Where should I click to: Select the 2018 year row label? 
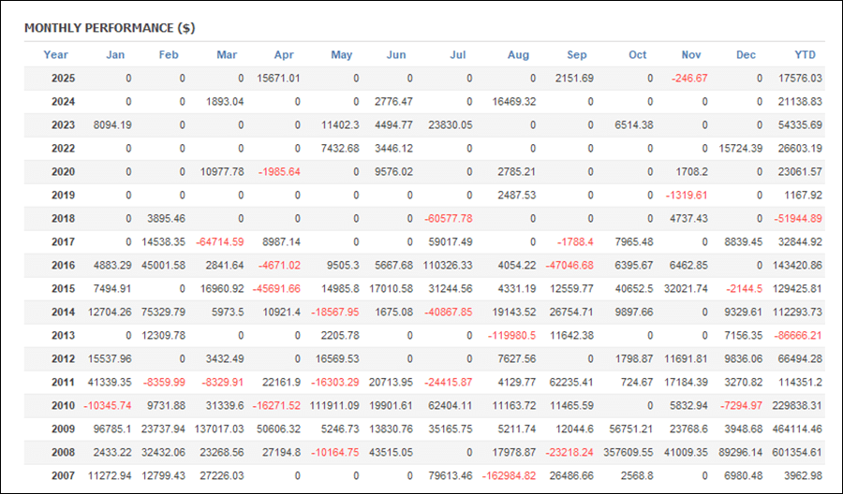64,218
